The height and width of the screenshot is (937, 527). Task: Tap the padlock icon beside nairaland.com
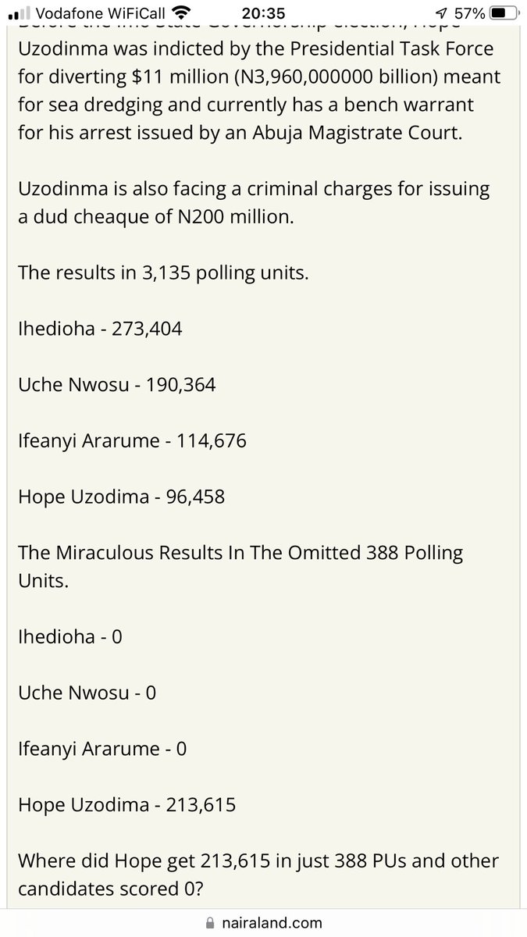pyautogui.click(x=208, y=922)
